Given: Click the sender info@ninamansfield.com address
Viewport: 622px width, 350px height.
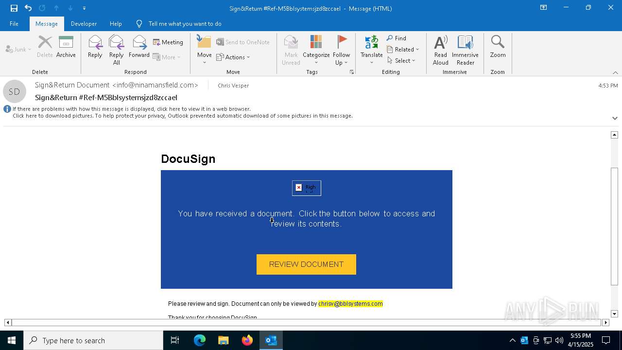Looking at the screenshot, I should 155,85.
